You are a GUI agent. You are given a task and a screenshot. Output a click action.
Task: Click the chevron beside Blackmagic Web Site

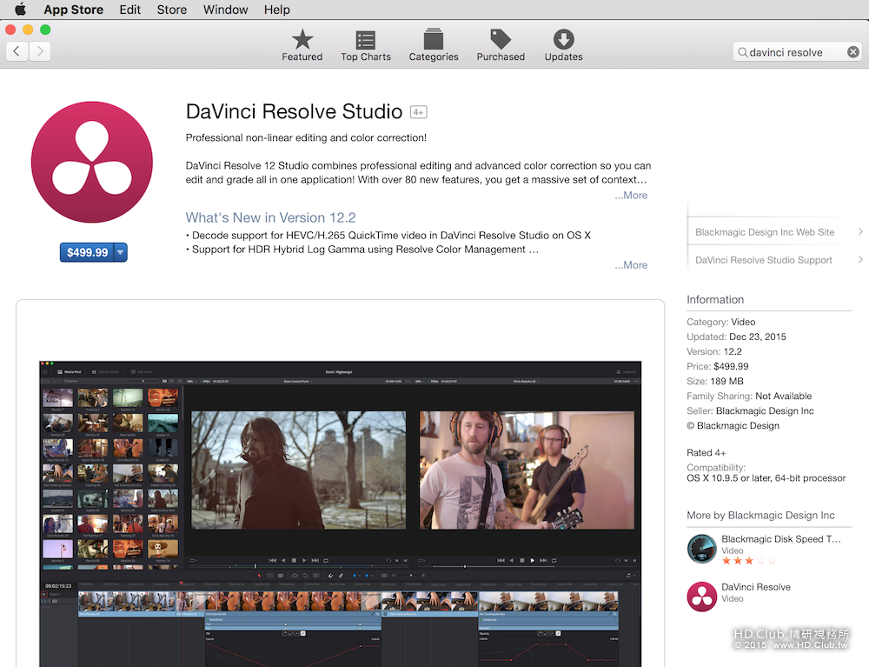coord(860,232)
